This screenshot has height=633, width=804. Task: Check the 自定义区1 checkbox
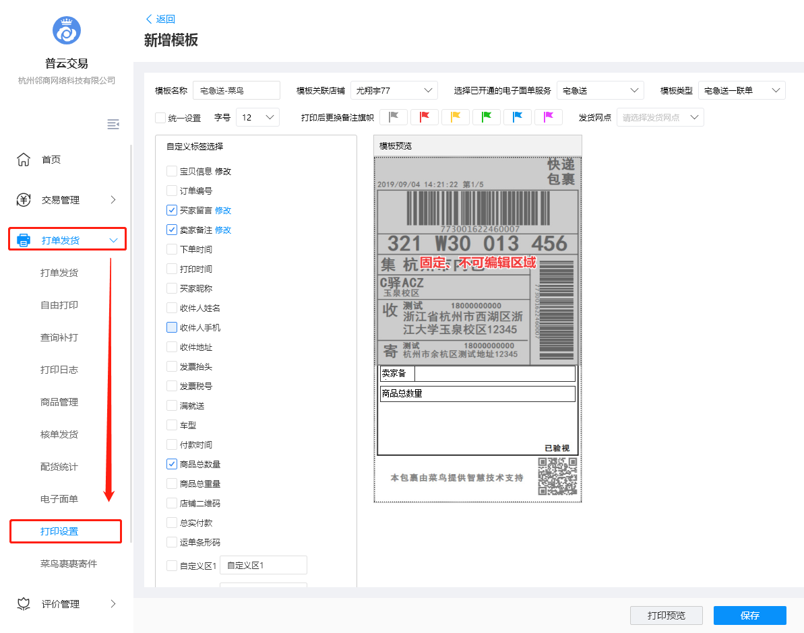point(172,566)
